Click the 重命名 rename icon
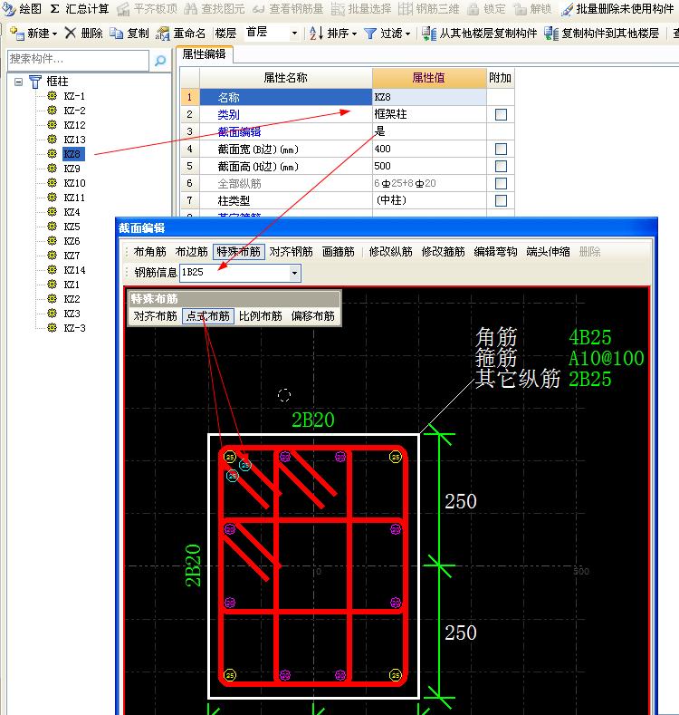Image resolution: width=679 pixels, height=715 pixels. pyautogui.click(x=163, y=34)
